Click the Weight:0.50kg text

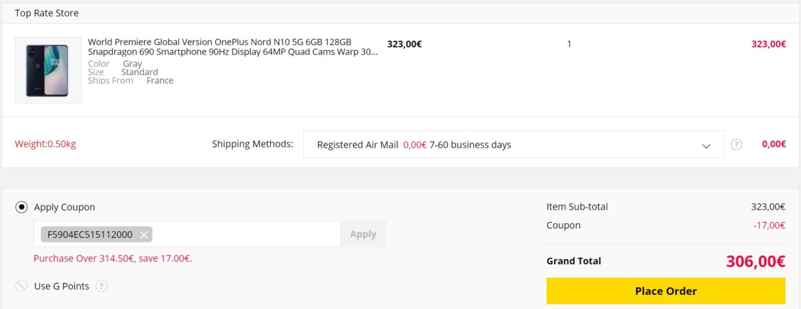[45, 145]
